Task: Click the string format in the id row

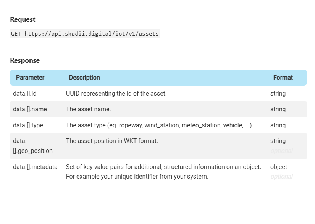Action: 278,94
